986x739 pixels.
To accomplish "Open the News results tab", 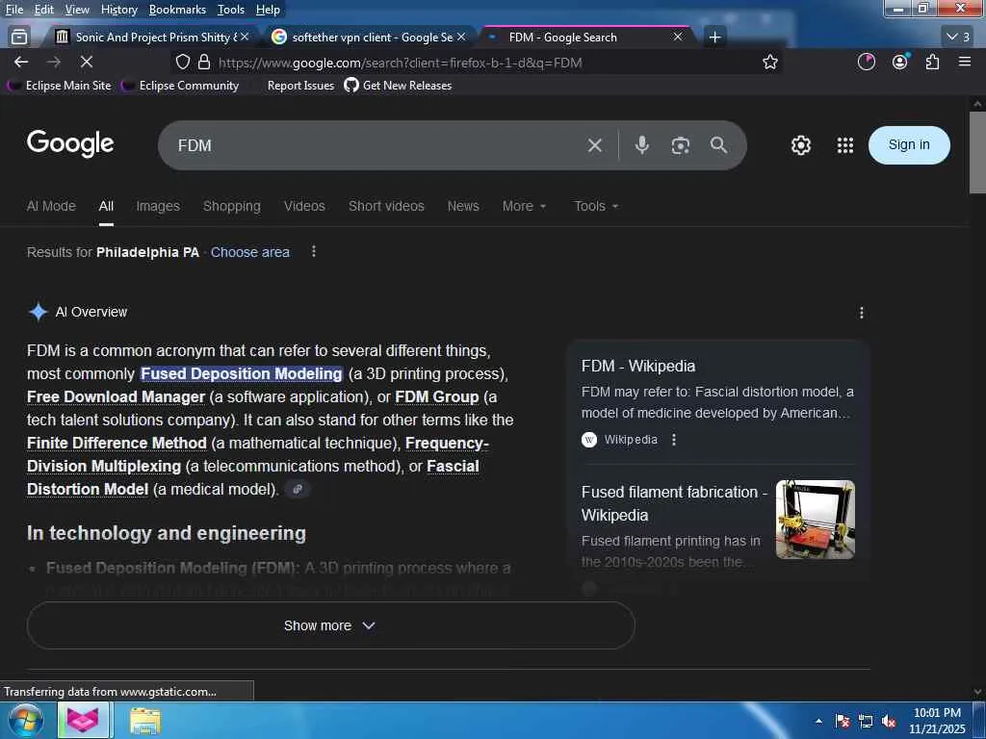I will coord(463,206).
